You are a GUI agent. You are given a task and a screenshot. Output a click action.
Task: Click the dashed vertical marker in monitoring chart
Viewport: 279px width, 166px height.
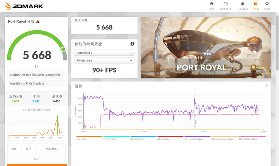pos(194,111)
